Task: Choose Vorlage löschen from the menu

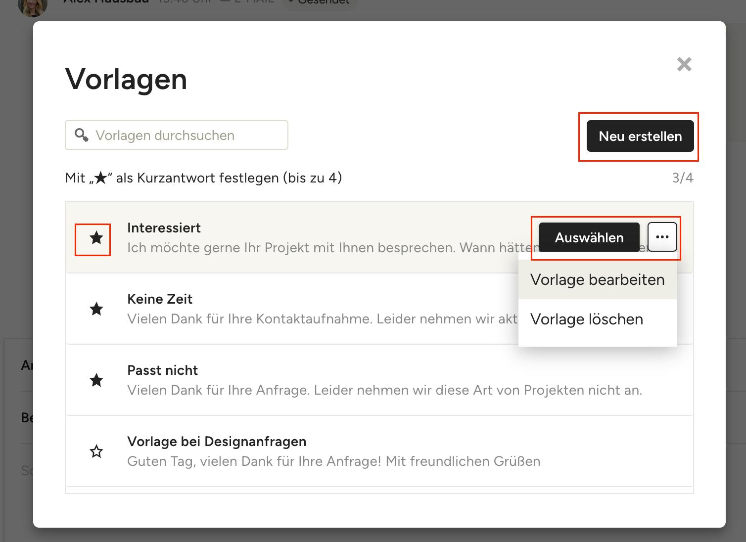Action: tap(586, 319)
